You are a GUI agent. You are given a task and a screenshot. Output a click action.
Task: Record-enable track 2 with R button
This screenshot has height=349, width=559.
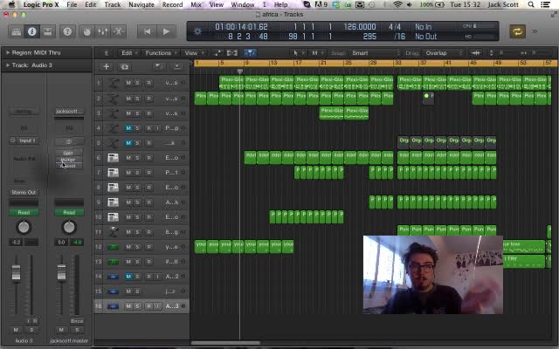click(149, 99)
